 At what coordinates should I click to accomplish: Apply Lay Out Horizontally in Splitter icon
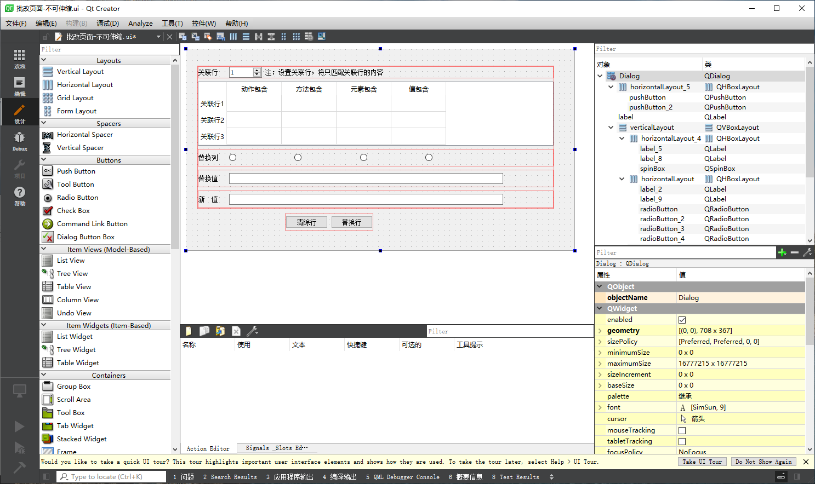(x=259, y=37)
